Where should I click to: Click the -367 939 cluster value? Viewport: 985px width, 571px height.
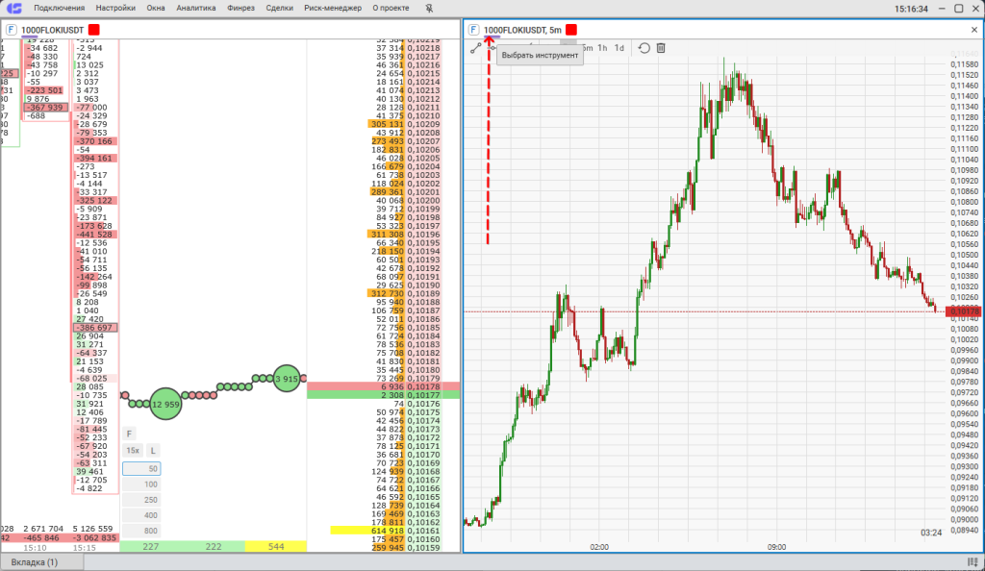click(45, 108)
